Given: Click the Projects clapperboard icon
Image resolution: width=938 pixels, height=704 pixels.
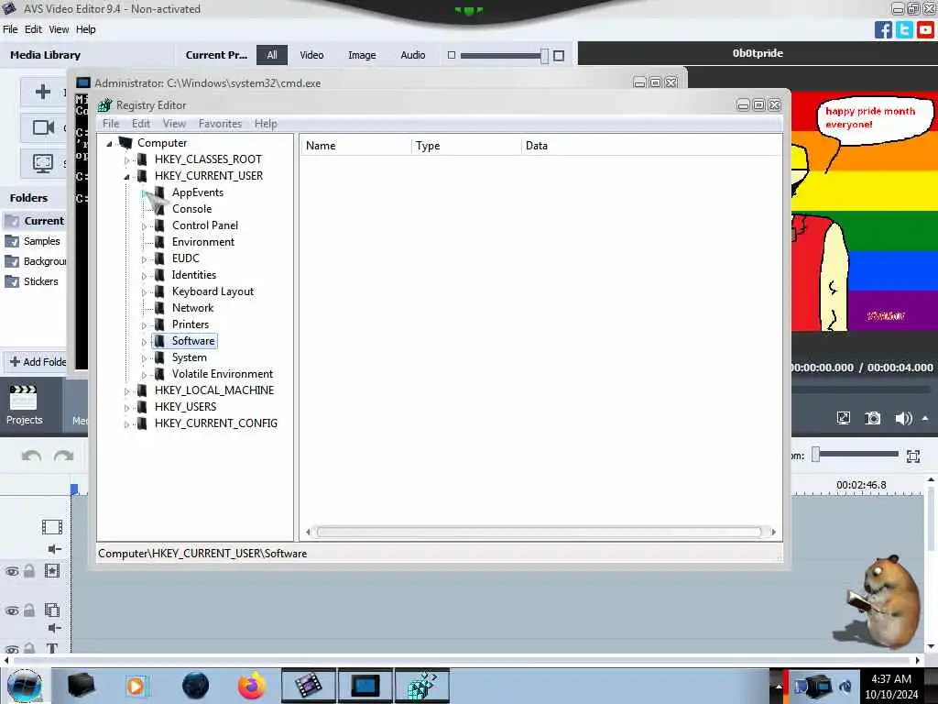Looking at the screenshot, I should coord(23,398).
